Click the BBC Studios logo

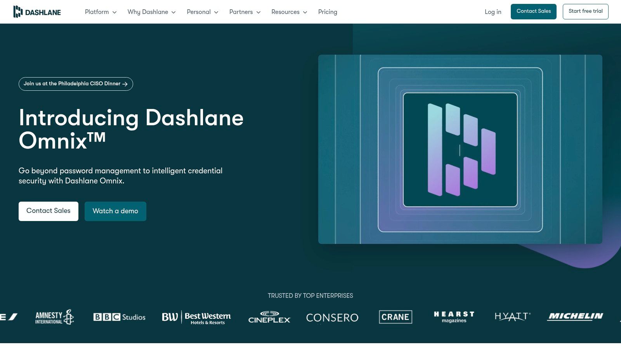pyautogui.click(x=120, y=317)
